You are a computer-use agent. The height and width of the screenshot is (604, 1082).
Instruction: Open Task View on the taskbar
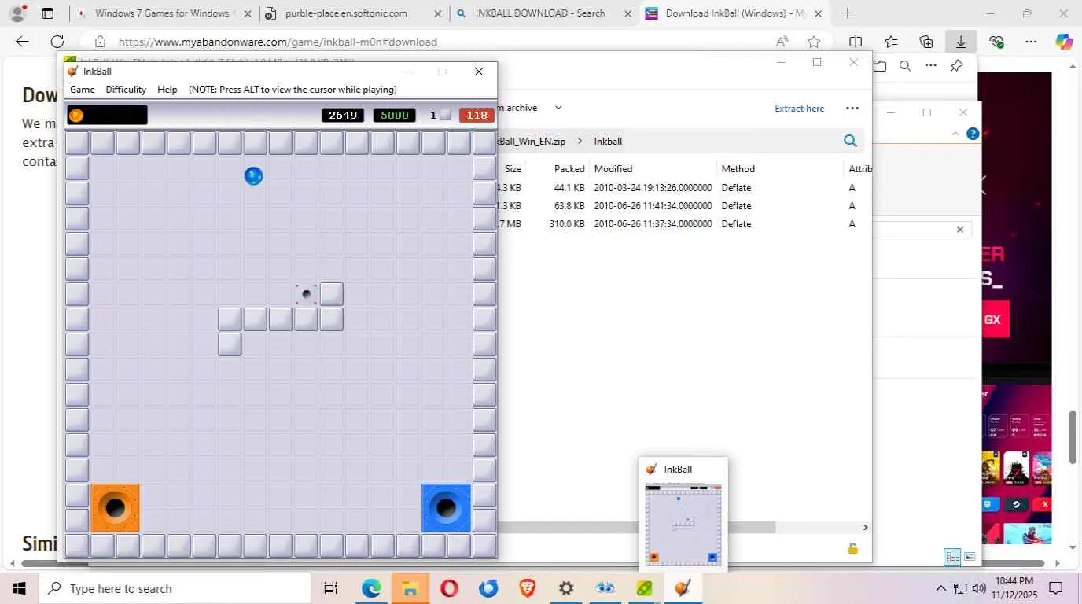(331, 588)
